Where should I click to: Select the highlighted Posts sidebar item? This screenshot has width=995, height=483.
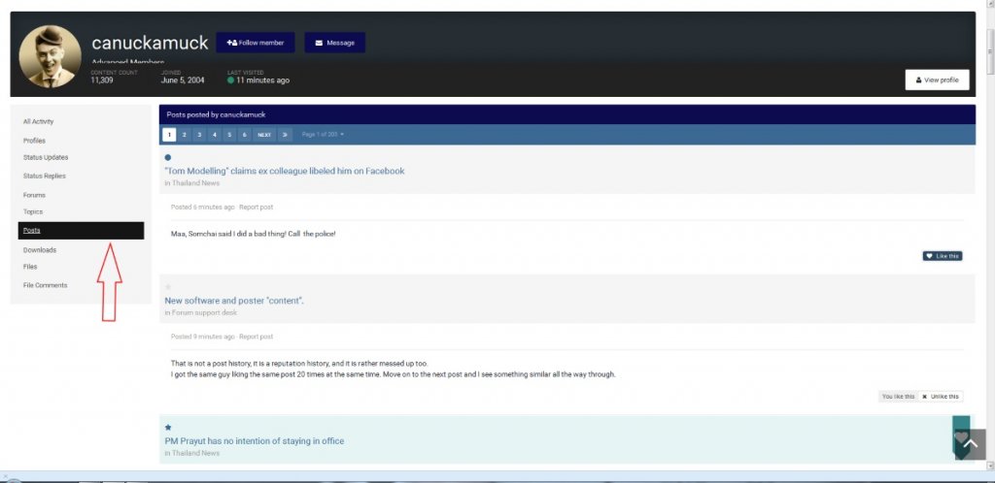pyautogui.click(x=82, y=231)
